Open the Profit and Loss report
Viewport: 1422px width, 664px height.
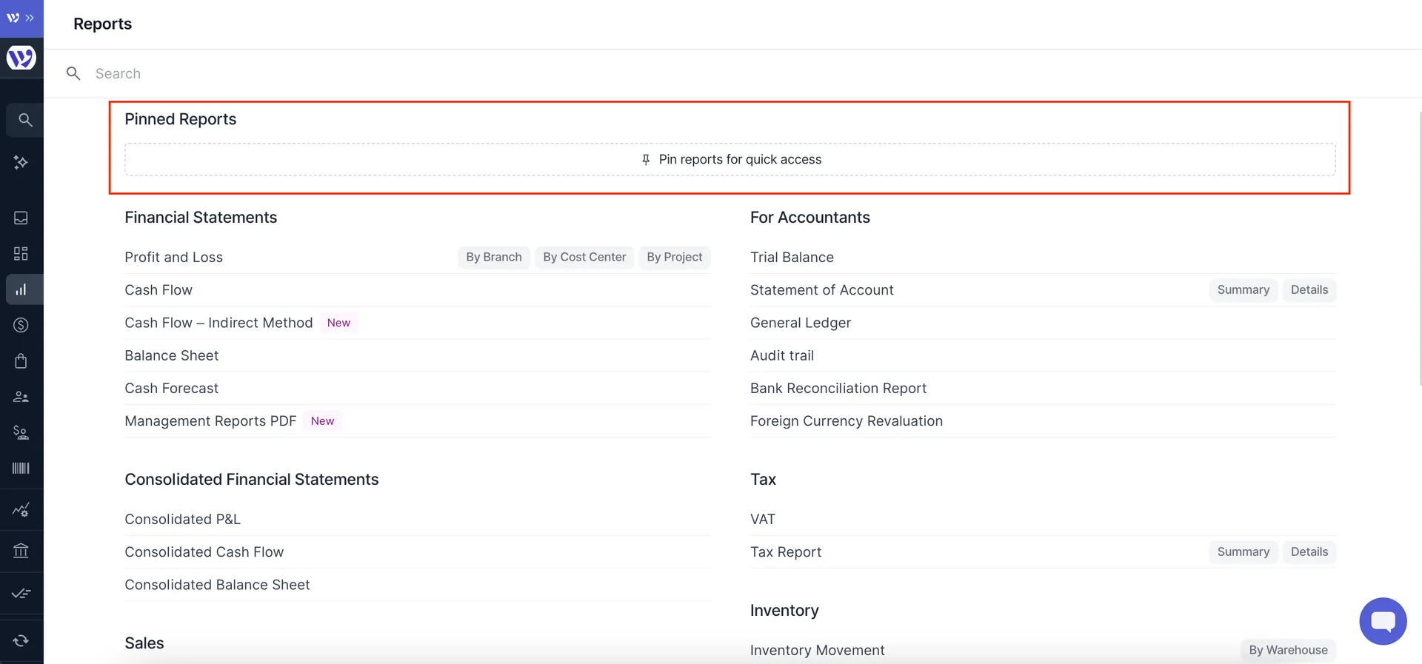coord(174,257)
